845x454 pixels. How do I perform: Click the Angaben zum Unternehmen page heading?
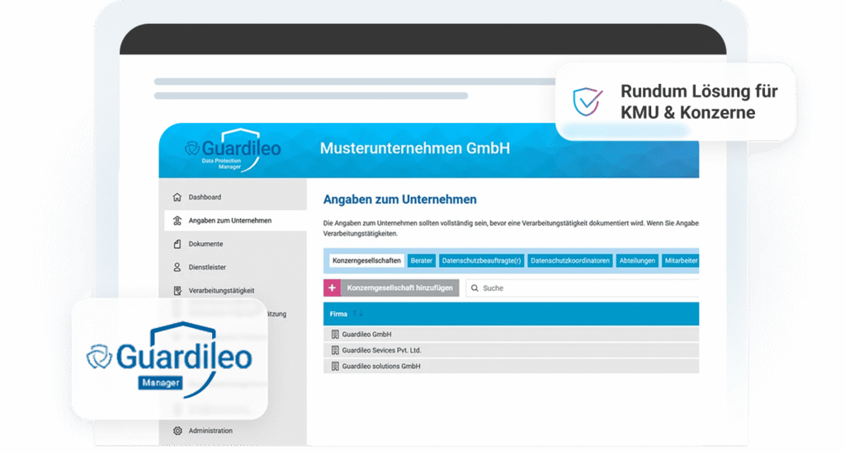coord(400,199)
